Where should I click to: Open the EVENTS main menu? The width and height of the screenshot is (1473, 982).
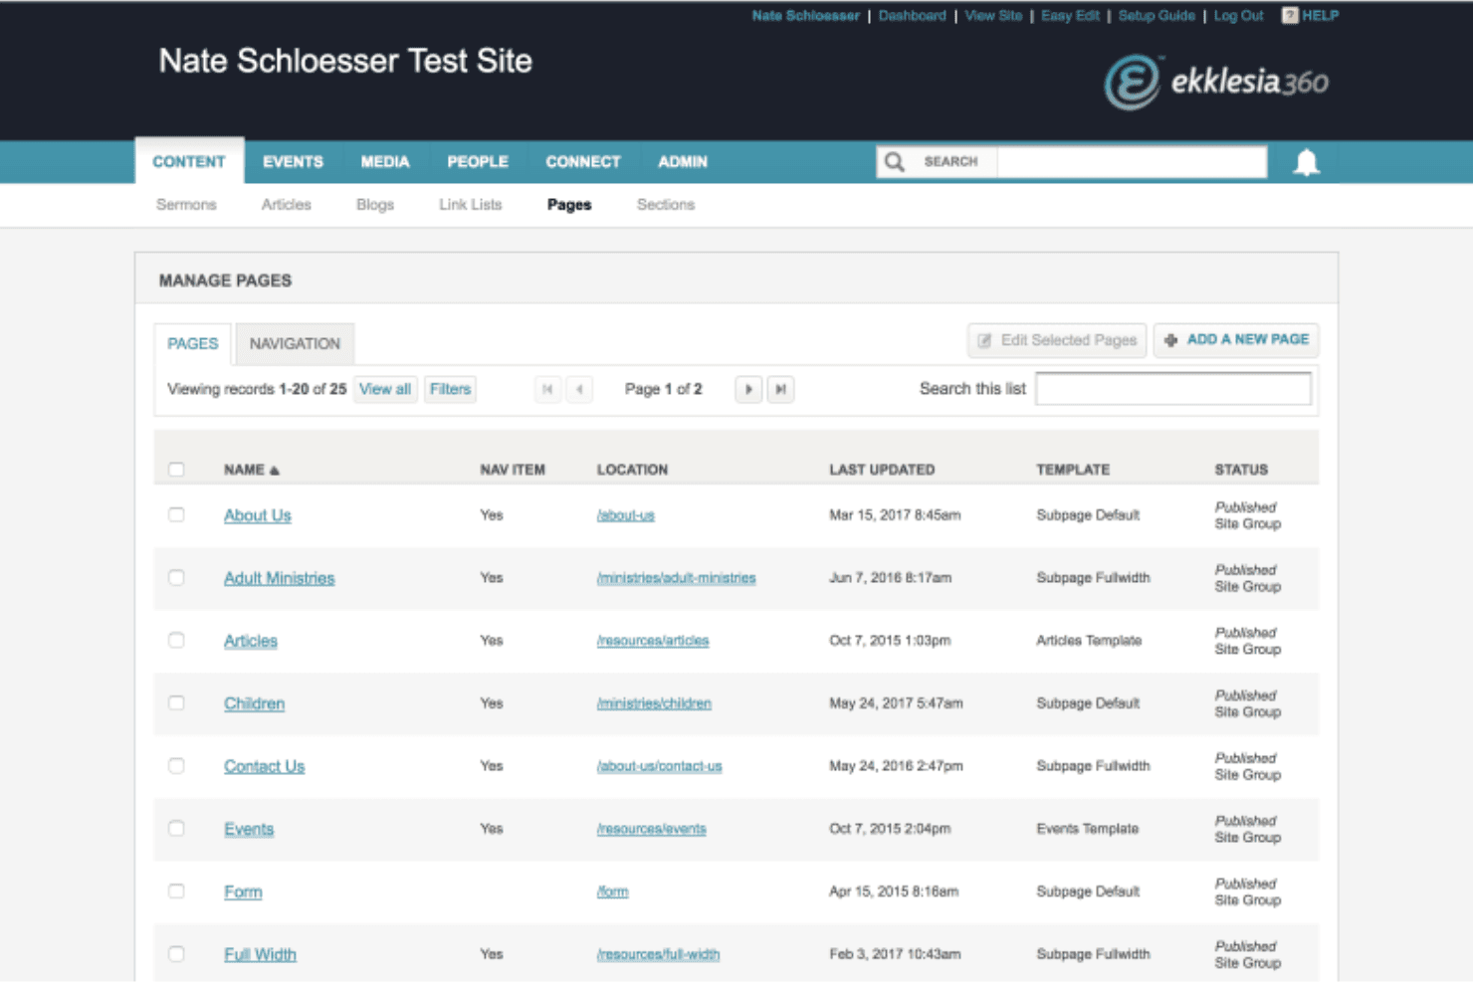[x=293, y=161]
